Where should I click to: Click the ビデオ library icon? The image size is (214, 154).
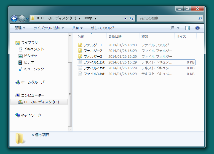(20, 62)
